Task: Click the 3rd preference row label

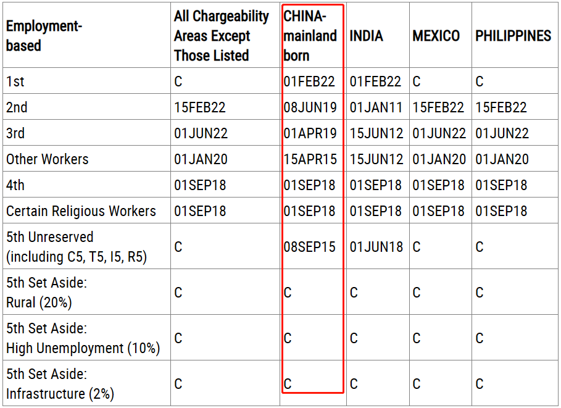Action: point(16,133)
